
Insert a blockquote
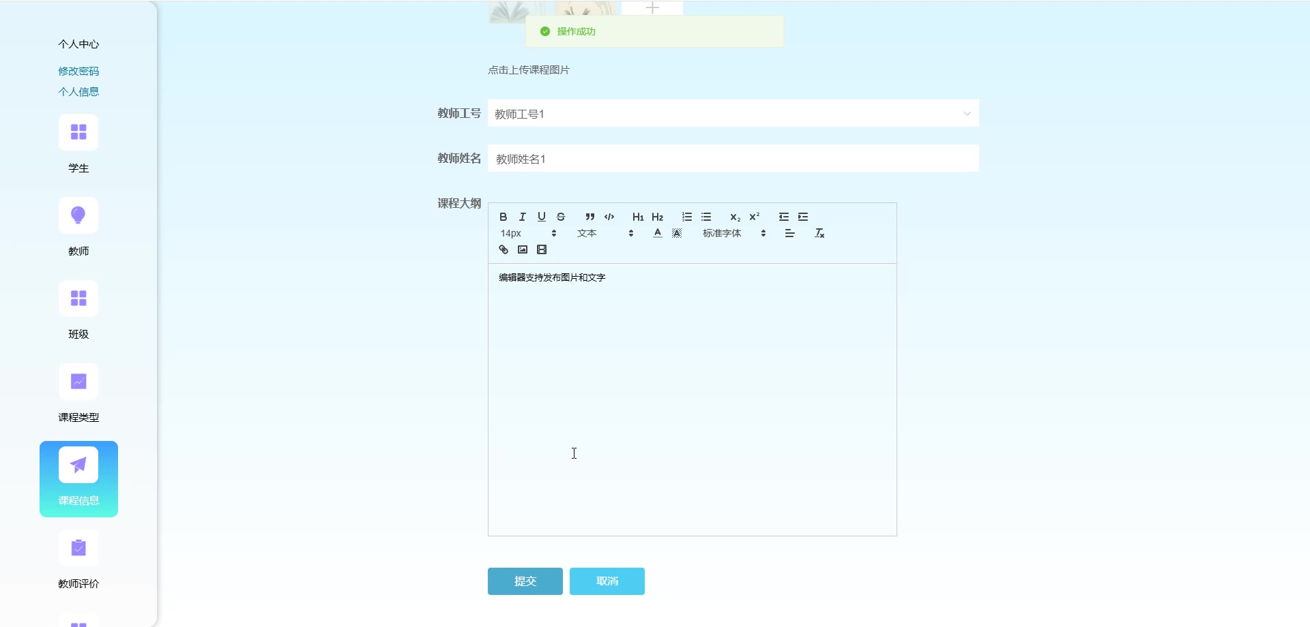tap(590, 217)
